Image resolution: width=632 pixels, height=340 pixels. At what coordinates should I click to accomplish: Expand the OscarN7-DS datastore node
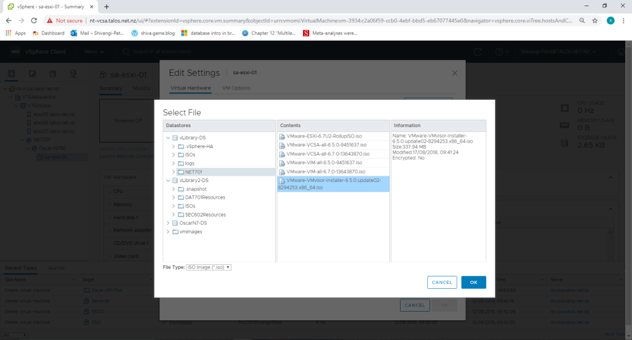tap(168, 223)
